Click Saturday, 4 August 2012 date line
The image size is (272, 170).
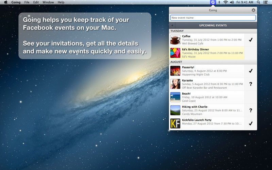click(x=204, y=71)
